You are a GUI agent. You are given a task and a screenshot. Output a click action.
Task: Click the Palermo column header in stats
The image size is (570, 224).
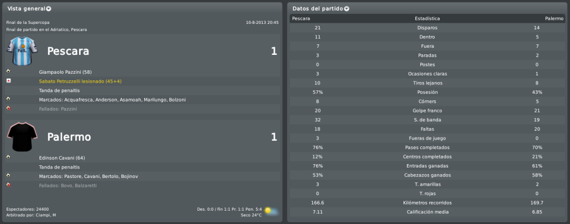point(554,18)
